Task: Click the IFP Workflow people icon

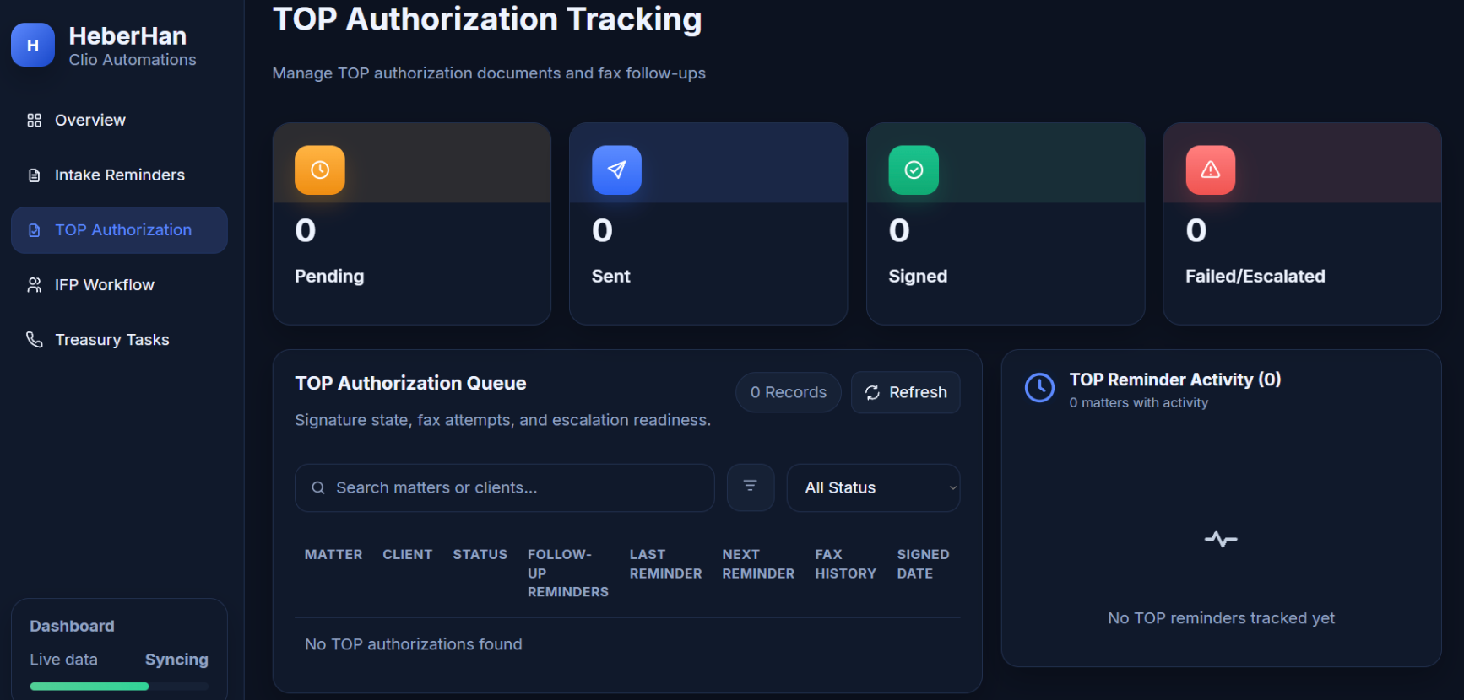Action: tap(34, 285)
